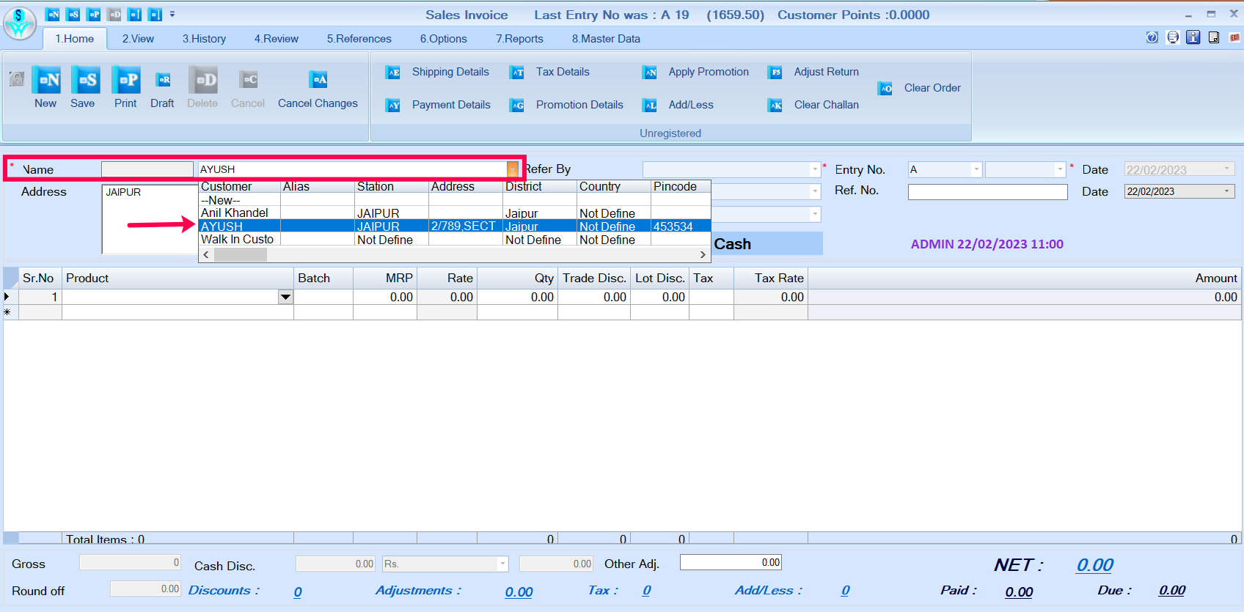This screenshot has height=612, width=1244.
Task: Open Promotion Details icon
Action: [517, 106]
